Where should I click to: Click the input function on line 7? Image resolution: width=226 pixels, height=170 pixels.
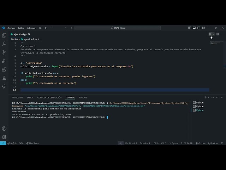[x=55, y=66]
